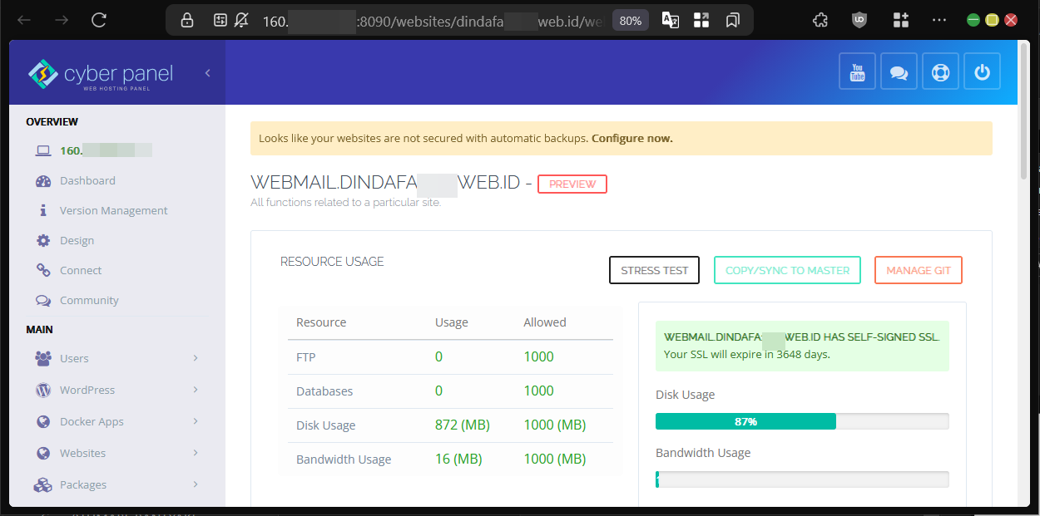Collapse the sidebar with the chevron arrow
This screenshot has height=516, width=1040.
click(x=207, y=73)
